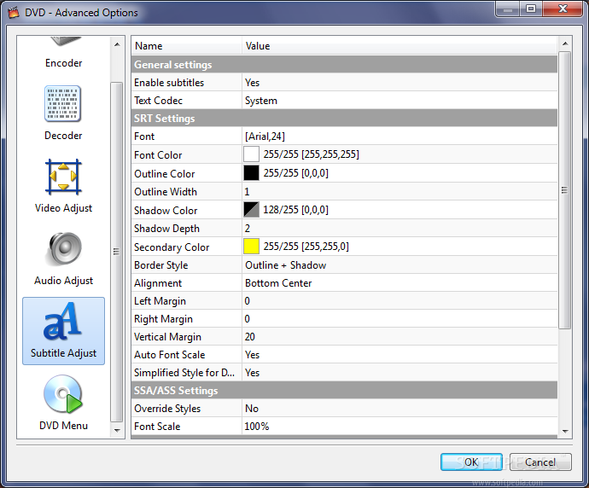Click the Name column header
Screen dimensions: 589x488
tap(187, 46)
